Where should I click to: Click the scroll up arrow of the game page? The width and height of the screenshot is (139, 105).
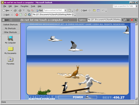pyautogui.click(x=136, y=24)
